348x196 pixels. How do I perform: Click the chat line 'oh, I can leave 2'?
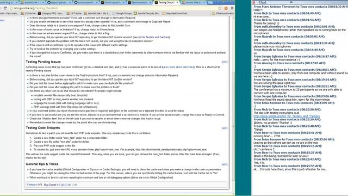[x=264, y=149]
